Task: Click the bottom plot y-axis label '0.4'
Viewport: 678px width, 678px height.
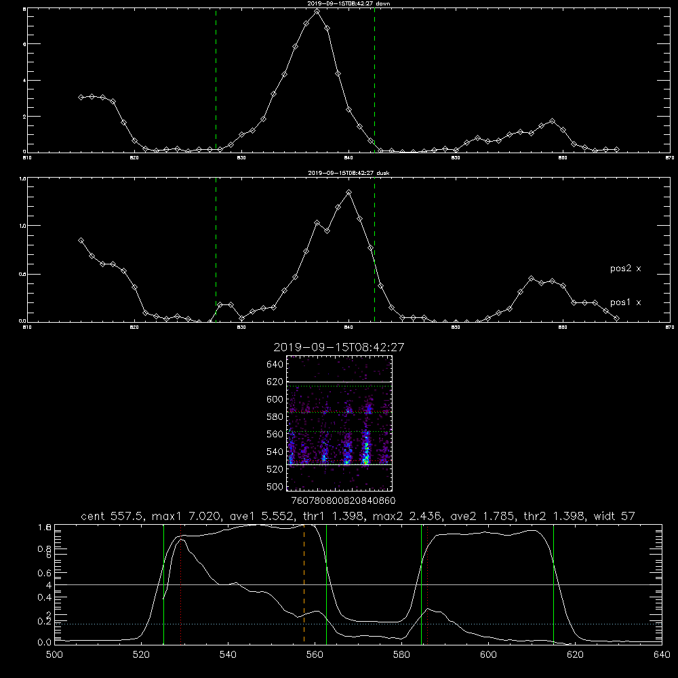Action: click(45, 597)
